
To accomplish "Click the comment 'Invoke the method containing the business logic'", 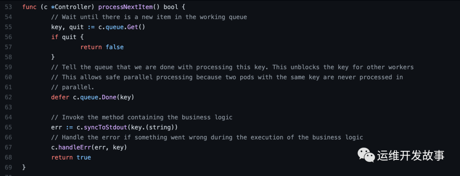I will pos(141,117).
